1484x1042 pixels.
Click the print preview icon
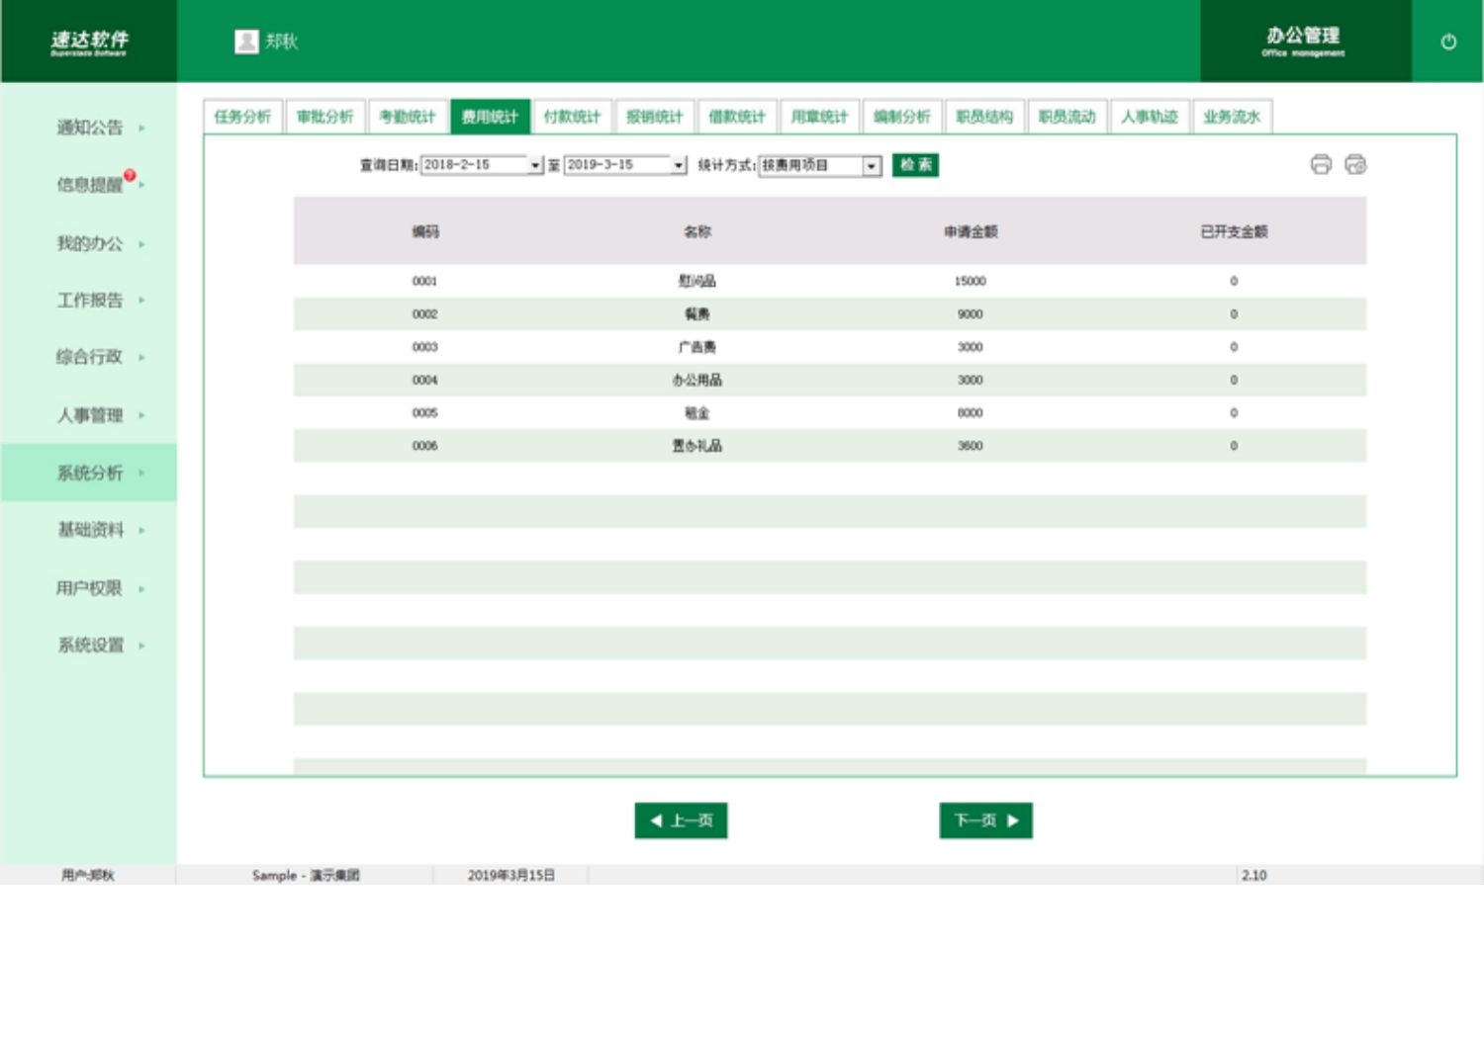[x=1355, y=165]
